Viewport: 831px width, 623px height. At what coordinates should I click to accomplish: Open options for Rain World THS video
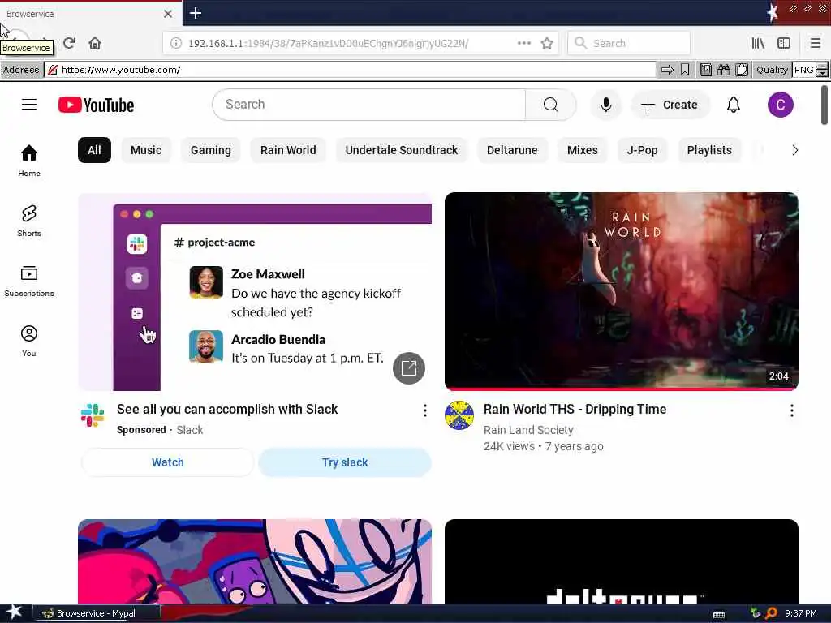coord(791,410)
